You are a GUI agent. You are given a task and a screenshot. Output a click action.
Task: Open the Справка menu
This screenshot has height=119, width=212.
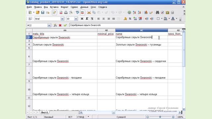click(x=102, y=7)
